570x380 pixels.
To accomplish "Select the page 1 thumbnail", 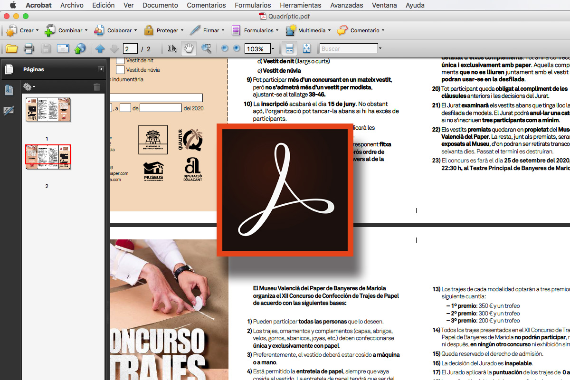I will pos(48,110).
